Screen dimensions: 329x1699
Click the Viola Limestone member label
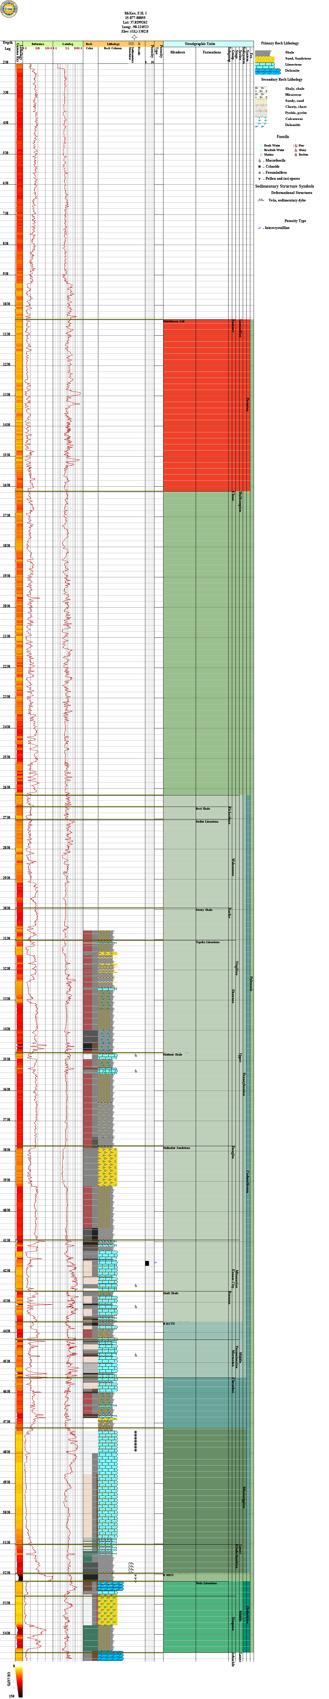point(206,1583)
